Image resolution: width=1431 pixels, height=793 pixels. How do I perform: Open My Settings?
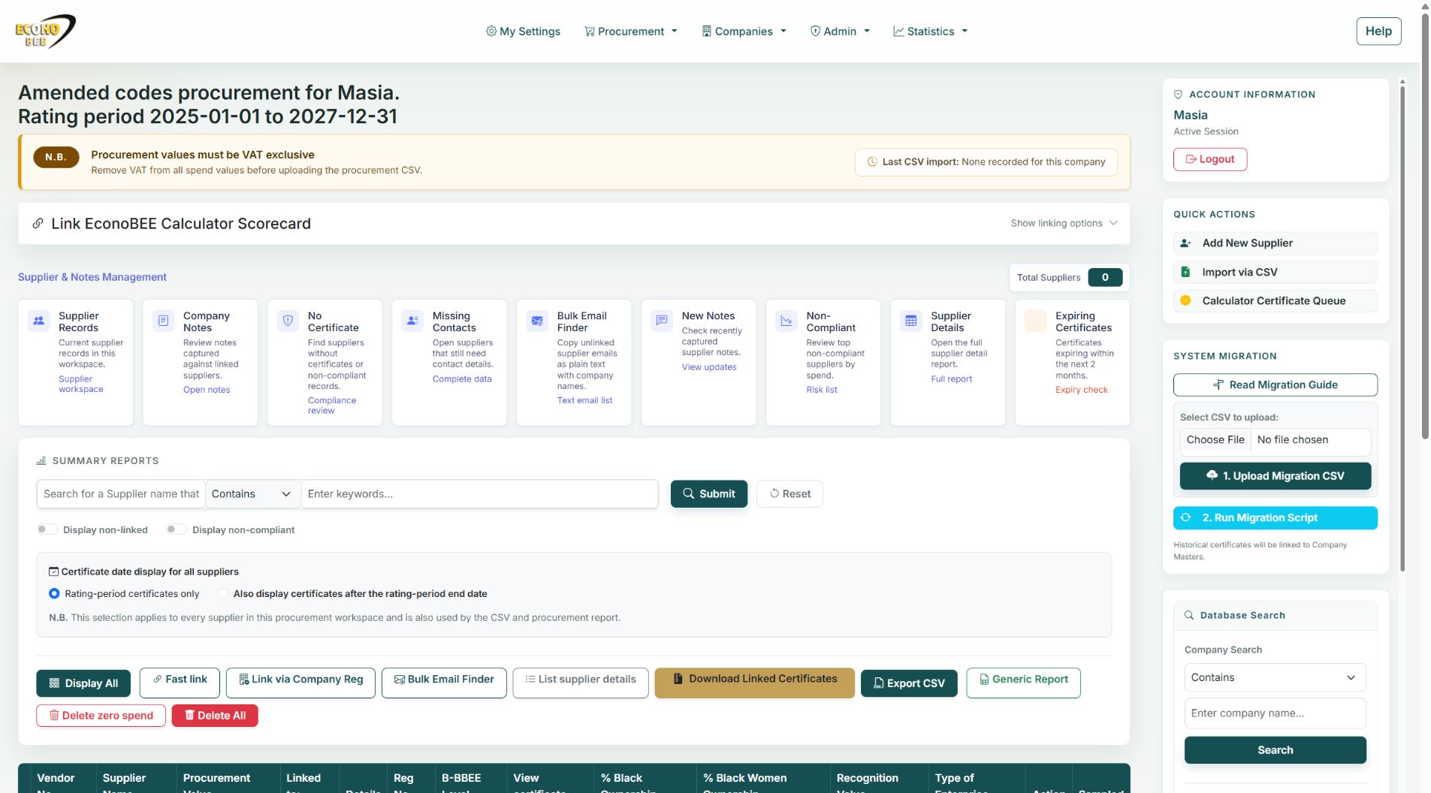(x=523, y=32)
